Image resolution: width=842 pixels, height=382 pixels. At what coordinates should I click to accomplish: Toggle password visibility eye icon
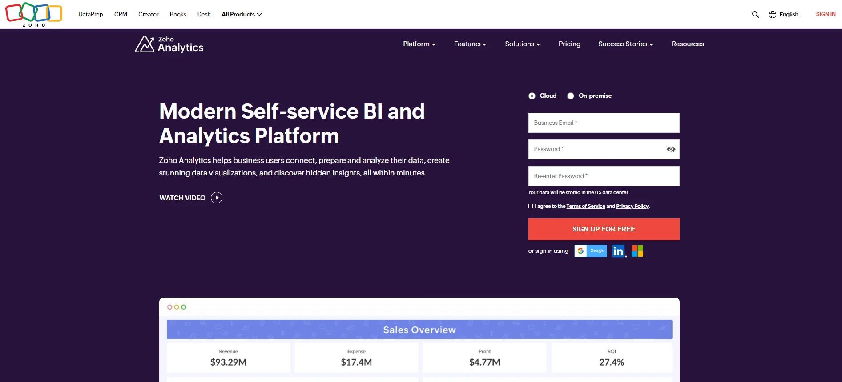pyautogui.click(x=671, y=149)
